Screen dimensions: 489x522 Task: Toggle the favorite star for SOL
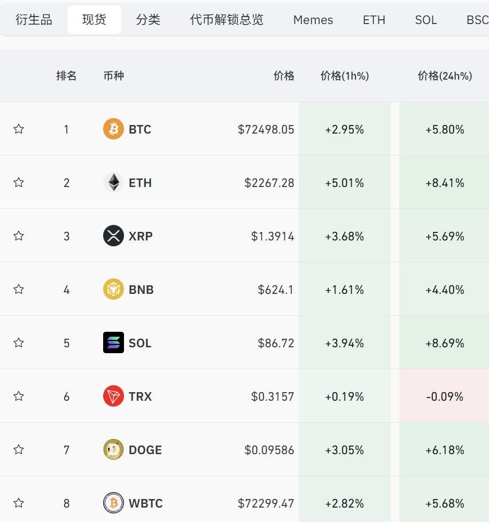coord(18,342)
